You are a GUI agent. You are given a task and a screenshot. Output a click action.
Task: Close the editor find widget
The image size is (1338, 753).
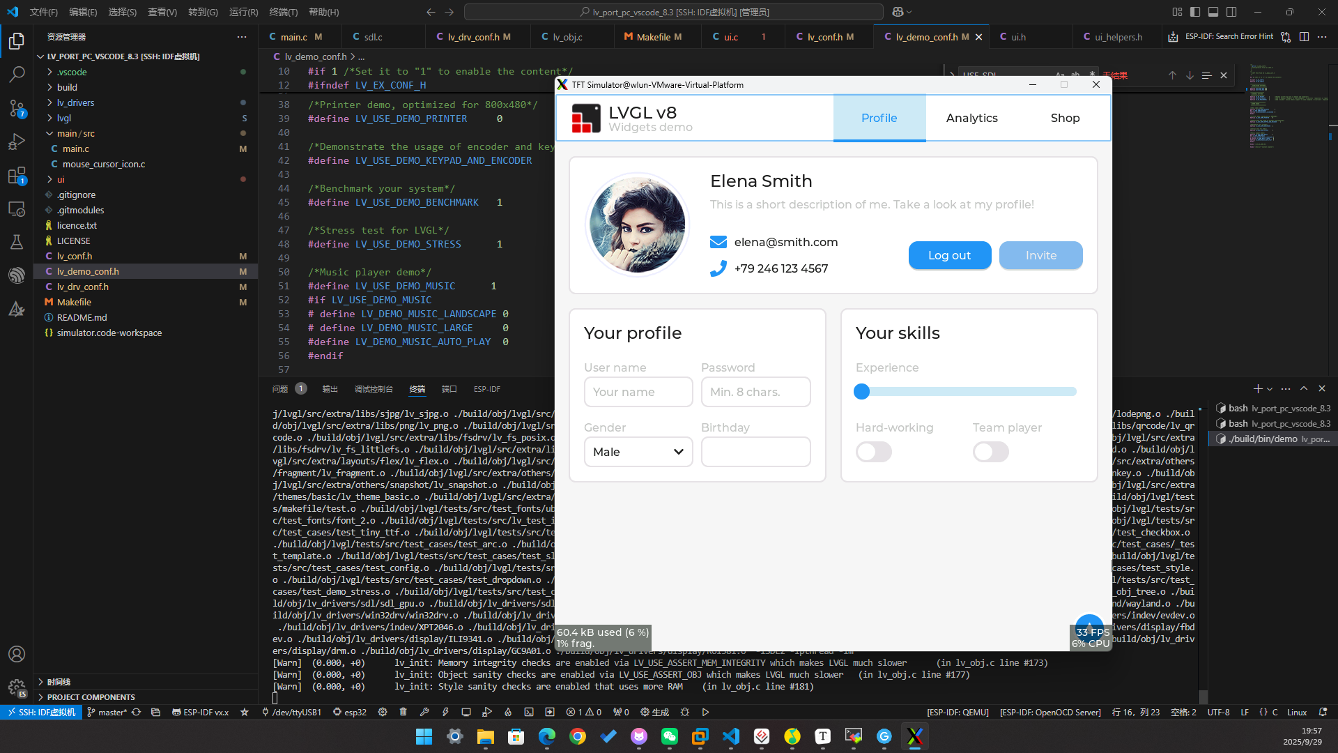(x=1224, y=75)
